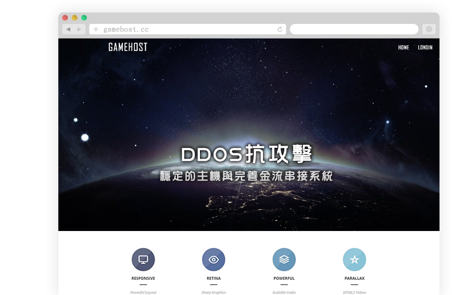Select the POWERFUL feature label
This screenshot has height=295, width=452.
[284, 278]
